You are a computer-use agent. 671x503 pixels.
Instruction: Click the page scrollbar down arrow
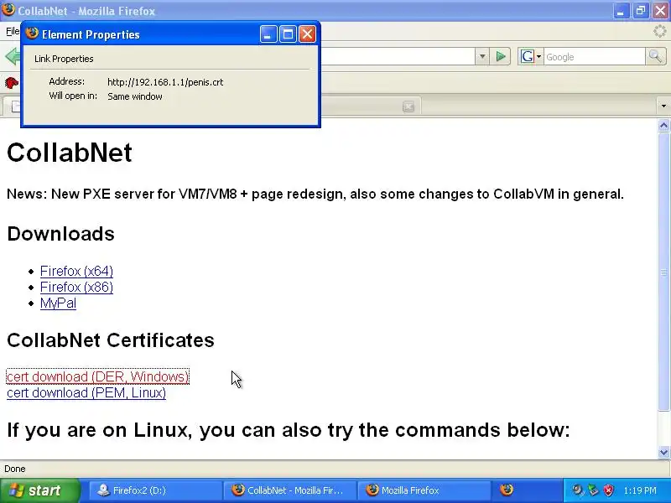(x=663, y=452)
